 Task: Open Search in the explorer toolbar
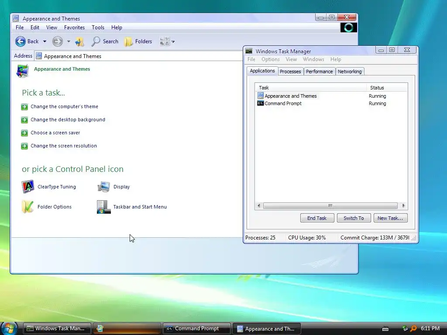click(105, 41)
